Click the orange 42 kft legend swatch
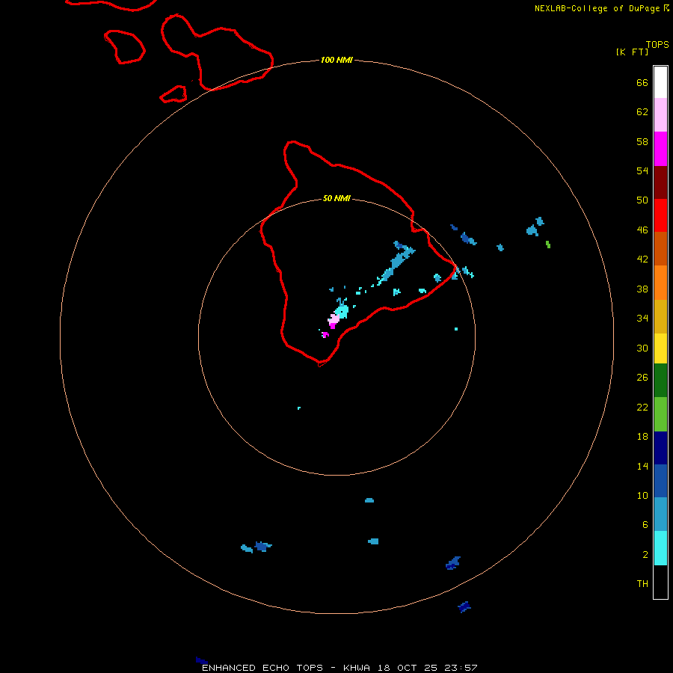The height and width of the screenshot is (673, 673). [660, 283]
